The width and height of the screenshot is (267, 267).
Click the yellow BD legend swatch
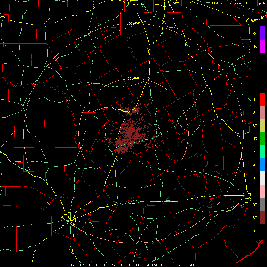pos(262,126)
